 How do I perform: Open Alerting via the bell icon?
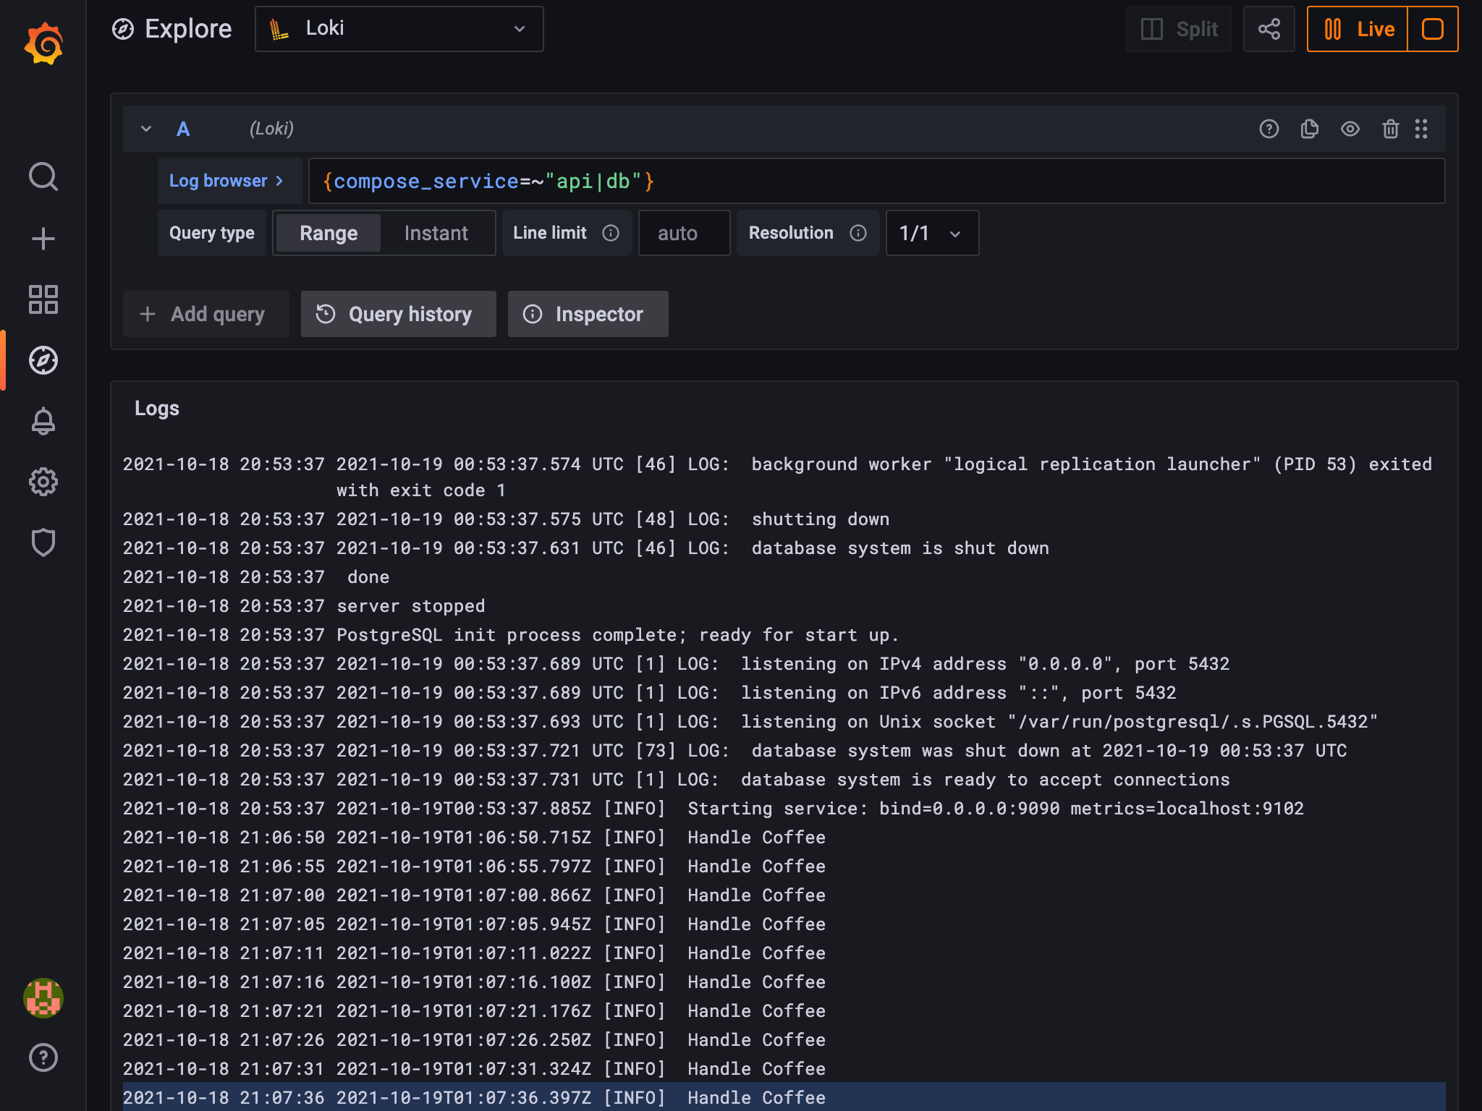pos(43,421)
